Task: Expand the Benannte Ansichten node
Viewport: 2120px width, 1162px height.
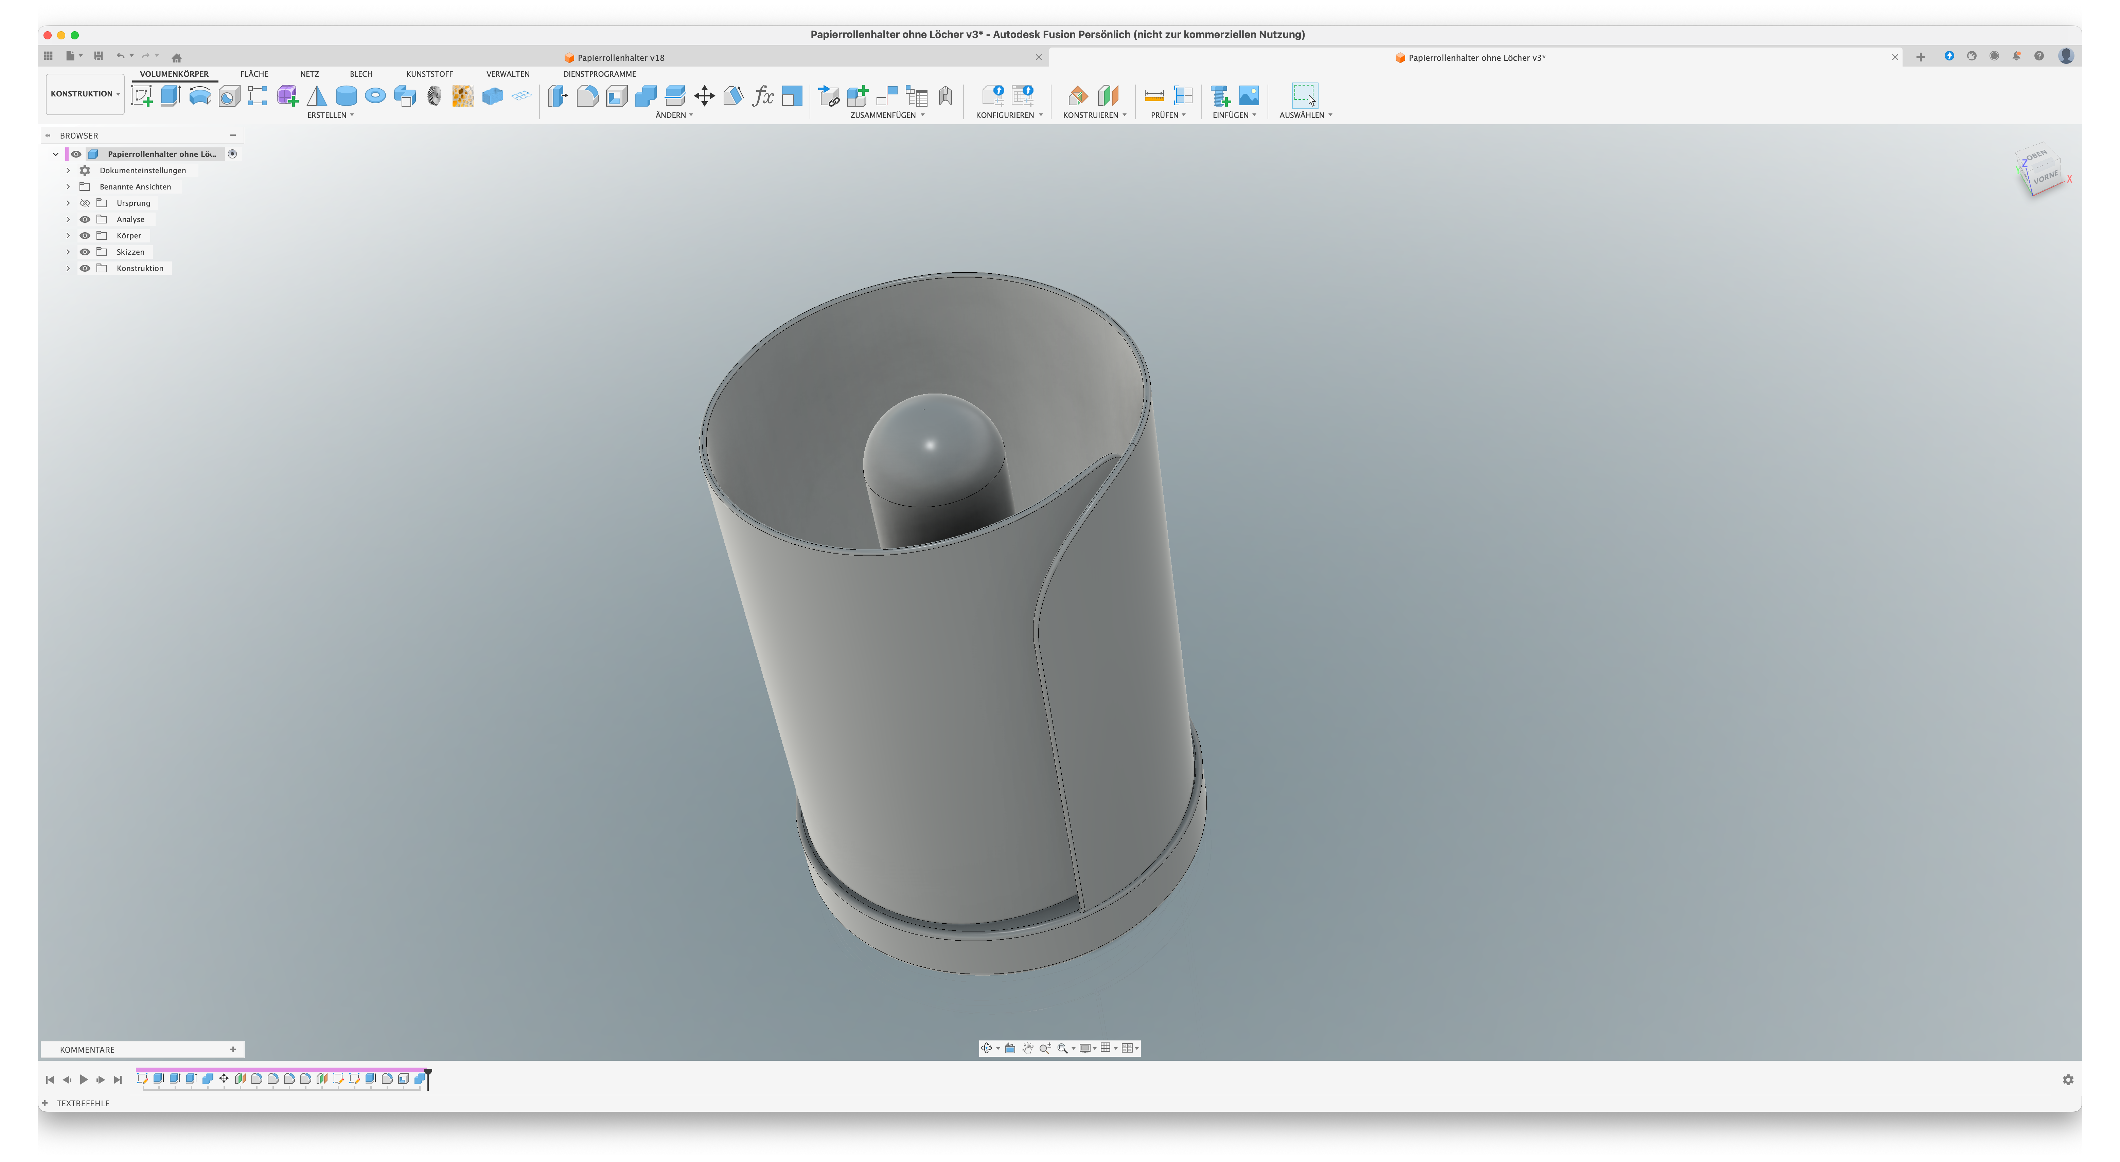Action: 68,187
